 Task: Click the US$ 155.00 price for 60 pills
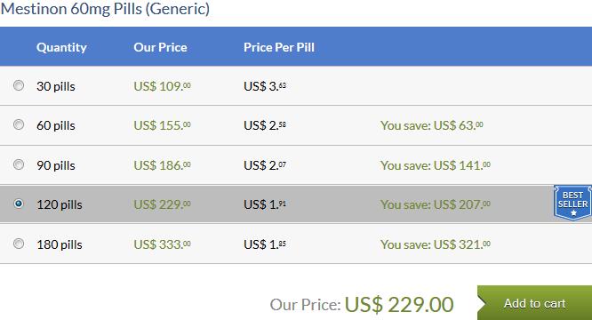pyautogui.click(x=162, y=125)
